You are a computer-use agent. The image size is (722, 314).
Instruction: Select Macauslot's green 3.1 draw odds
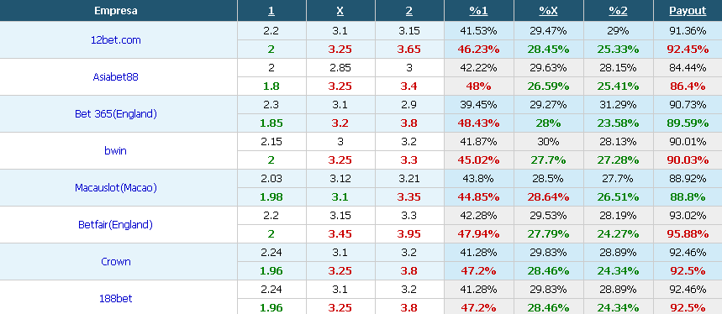(340, 196)
